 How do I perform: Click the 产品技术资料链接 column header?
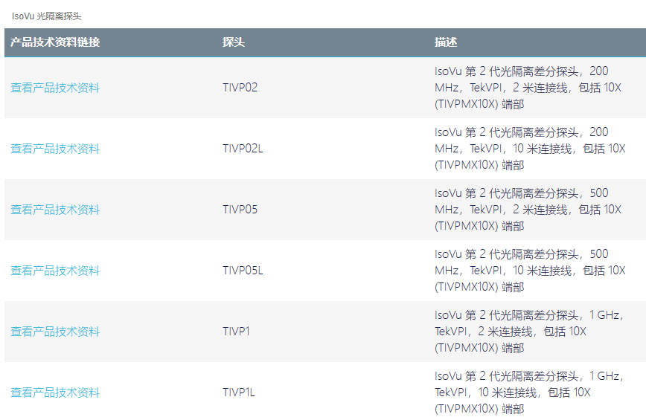coord(55,42)
